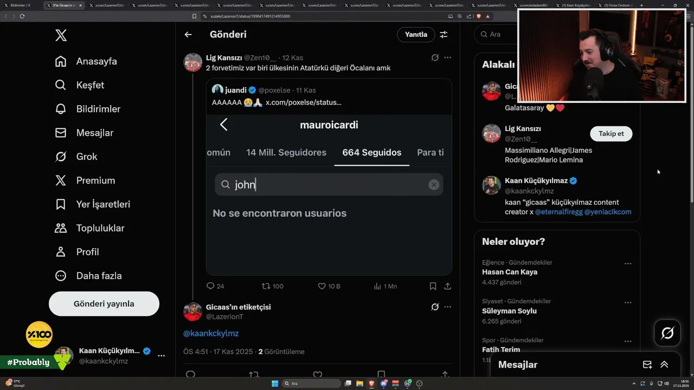
Task: Open the Keşfet explore page
Action: (80, 85)
